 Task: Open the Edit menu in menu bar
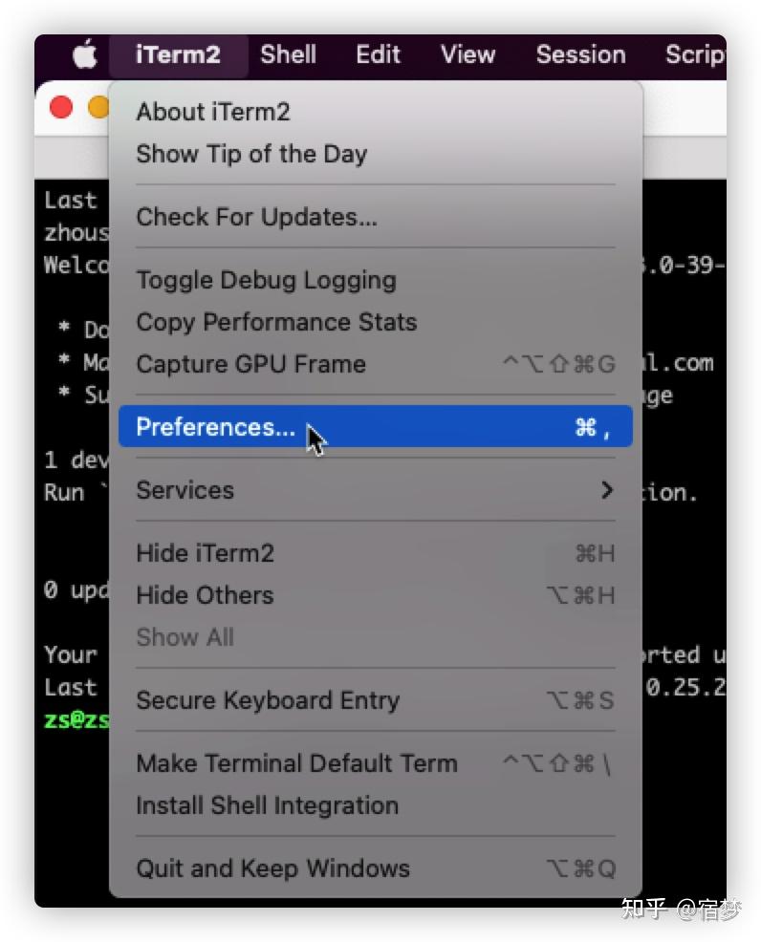pyautogui.click(x=378, y=54)
